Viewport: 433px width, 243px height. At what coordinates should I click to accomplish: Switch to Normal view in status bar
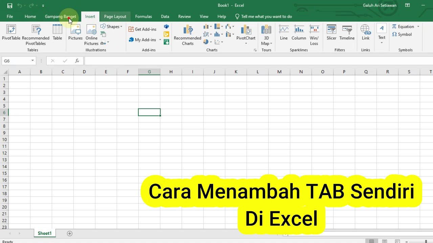[371, 241]
